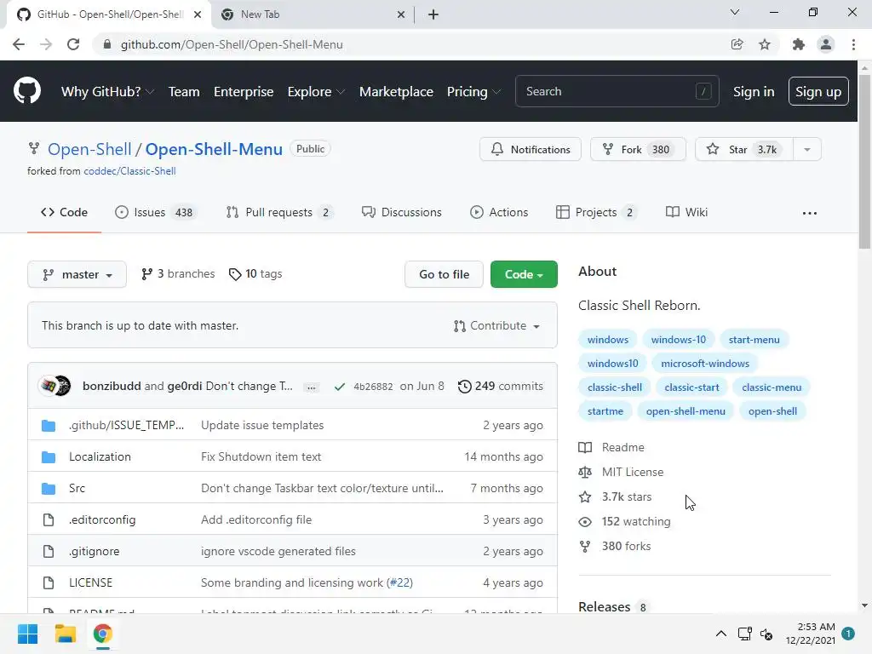Screen dimensions: 872x654
Task: Click the page vertical scrollbar thumb
Action: click(864, 161)
